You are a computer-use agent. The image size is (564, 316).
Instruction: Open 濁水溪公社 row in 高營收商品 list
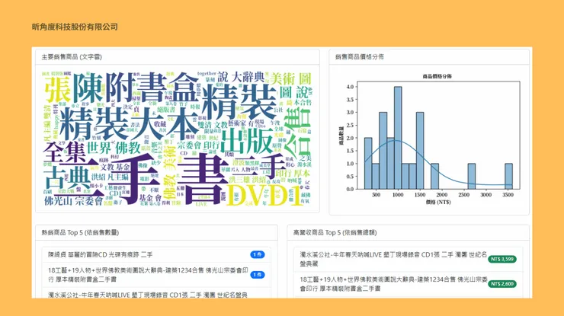point(409,259)
